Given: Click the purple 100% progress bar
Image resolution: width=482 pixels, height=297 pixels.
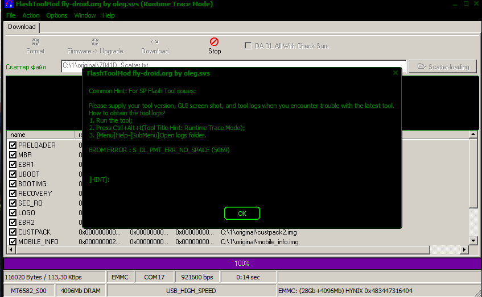Looking at the screenshot, I should point(241,263).
